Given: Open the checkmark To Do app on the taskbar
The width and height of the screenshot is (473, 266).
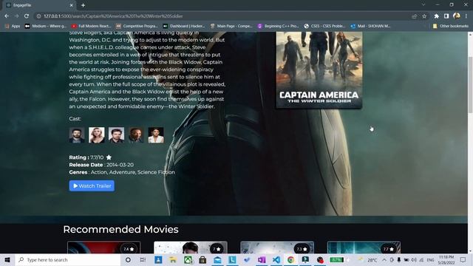Looking at the screenshot, I should point(247,259).
